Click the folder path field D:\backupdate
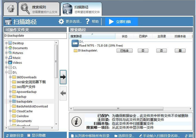Image resolution: width=196 pixels, height=138 pixels. pos(35,36)
